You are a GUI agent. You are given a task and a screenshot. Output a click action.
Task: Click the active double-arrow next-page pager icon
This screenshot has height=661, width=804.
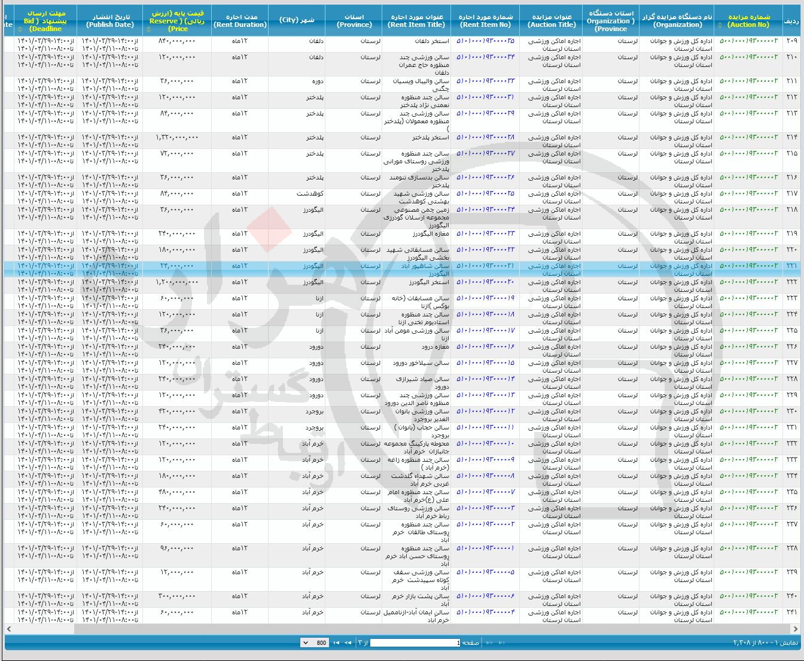point(348,642)
